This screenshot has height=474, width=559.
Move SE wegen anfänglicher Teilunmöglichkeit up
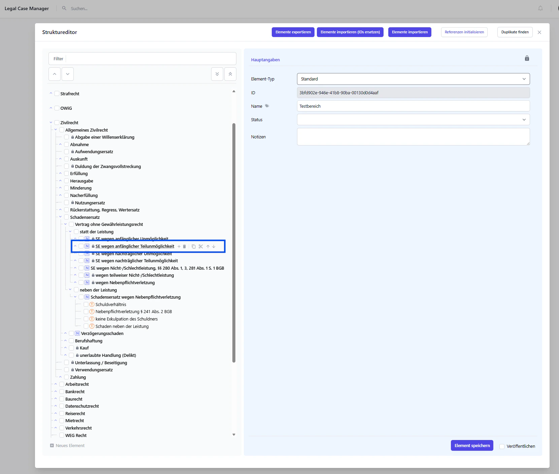pyautogui.click(x=208, y=246)
